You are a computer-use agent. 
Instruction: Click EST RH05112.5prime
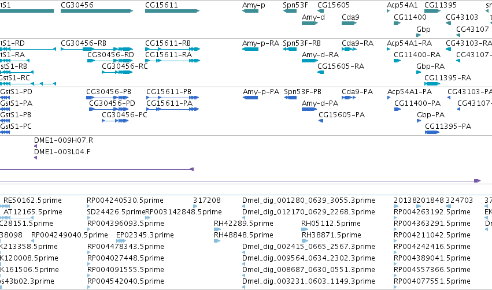click(x=331, y=224)
